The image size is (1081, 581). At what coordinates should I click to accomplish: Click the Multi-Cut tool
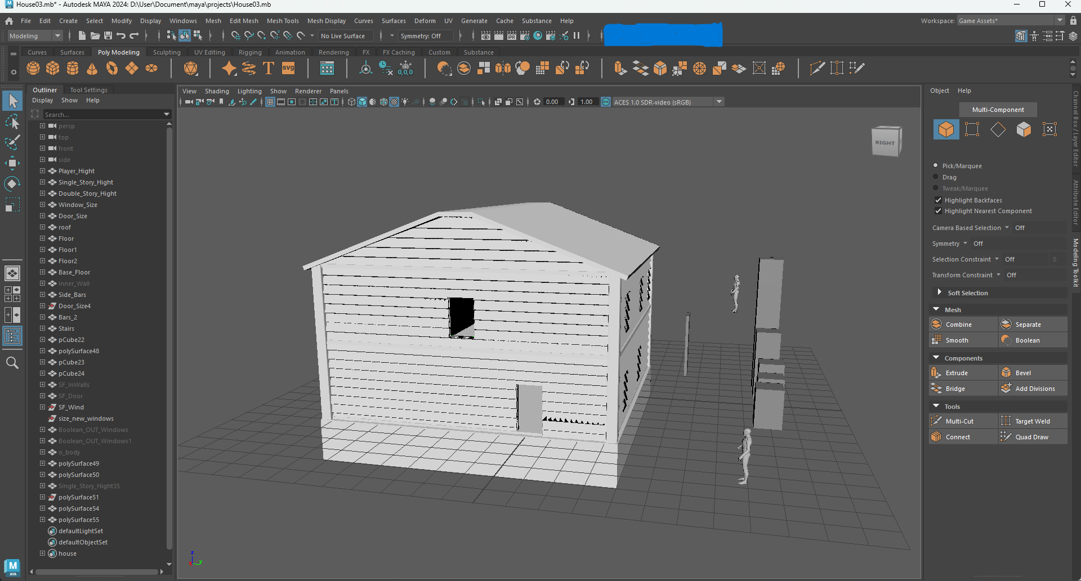[963, 421]
